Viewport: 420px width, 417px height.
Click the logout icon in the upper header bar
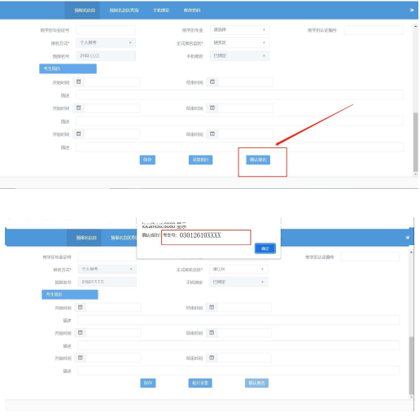pos(412,10)
